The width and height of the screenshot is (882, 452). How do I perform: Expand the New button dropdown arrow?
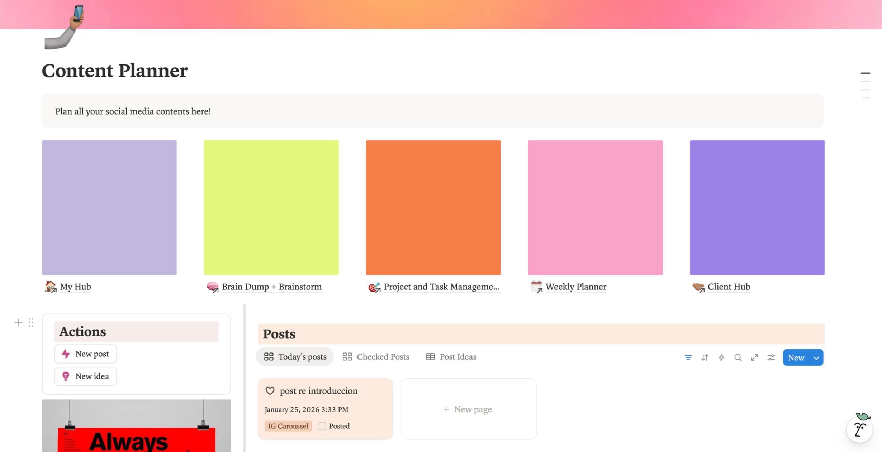tap(816, 358)
